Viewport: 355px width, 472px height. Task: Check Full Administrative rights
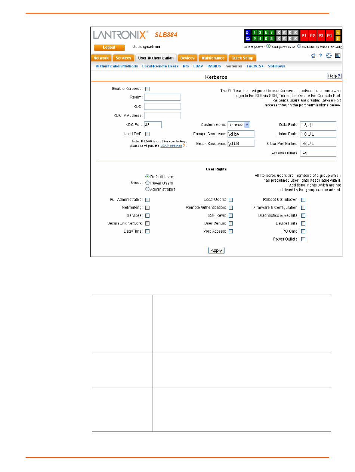(x=147, y=200)
